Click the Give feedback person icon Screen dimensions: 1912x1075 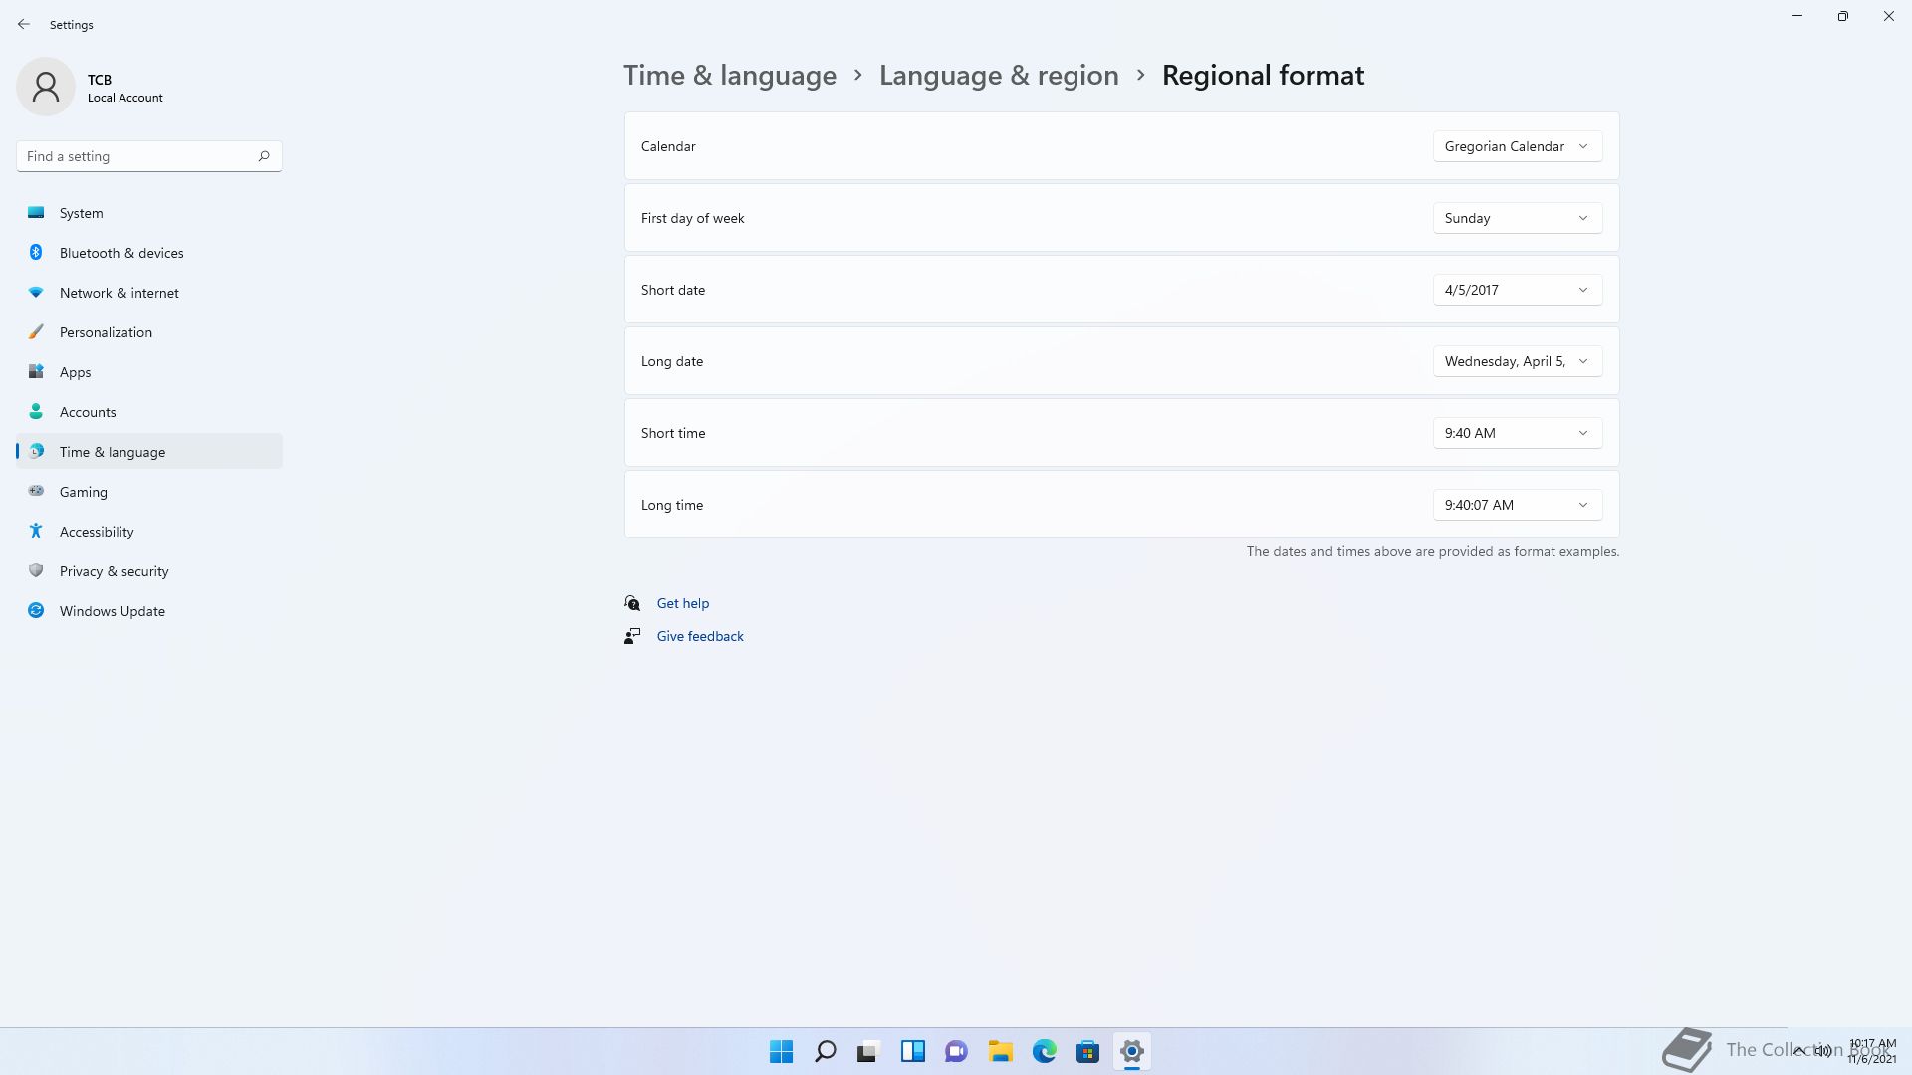coord(632,636)
